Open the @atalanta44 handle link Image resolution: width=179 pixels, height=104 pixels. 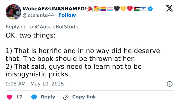(38, 15)
